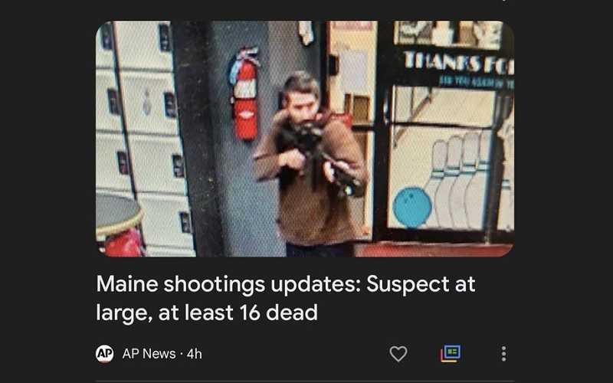Expand story options using the vertical dots

coord(503,354)
